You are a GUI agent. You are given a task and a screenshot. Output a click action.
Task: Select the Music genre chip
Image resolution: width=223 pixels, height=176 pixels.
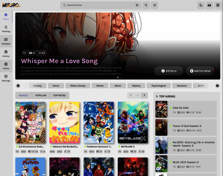(118, 86)
